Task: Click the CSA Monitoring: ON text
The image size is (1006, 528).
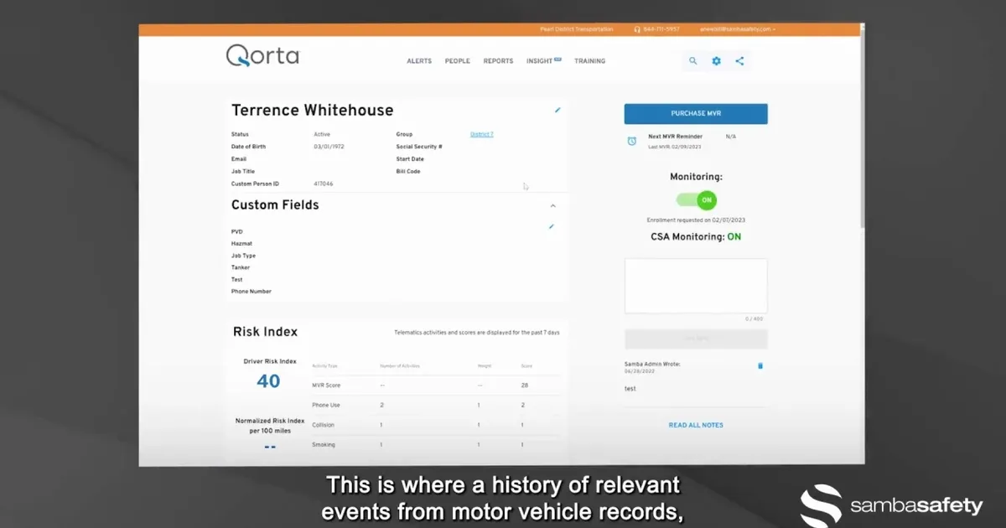Action: [x=696, y=237]
